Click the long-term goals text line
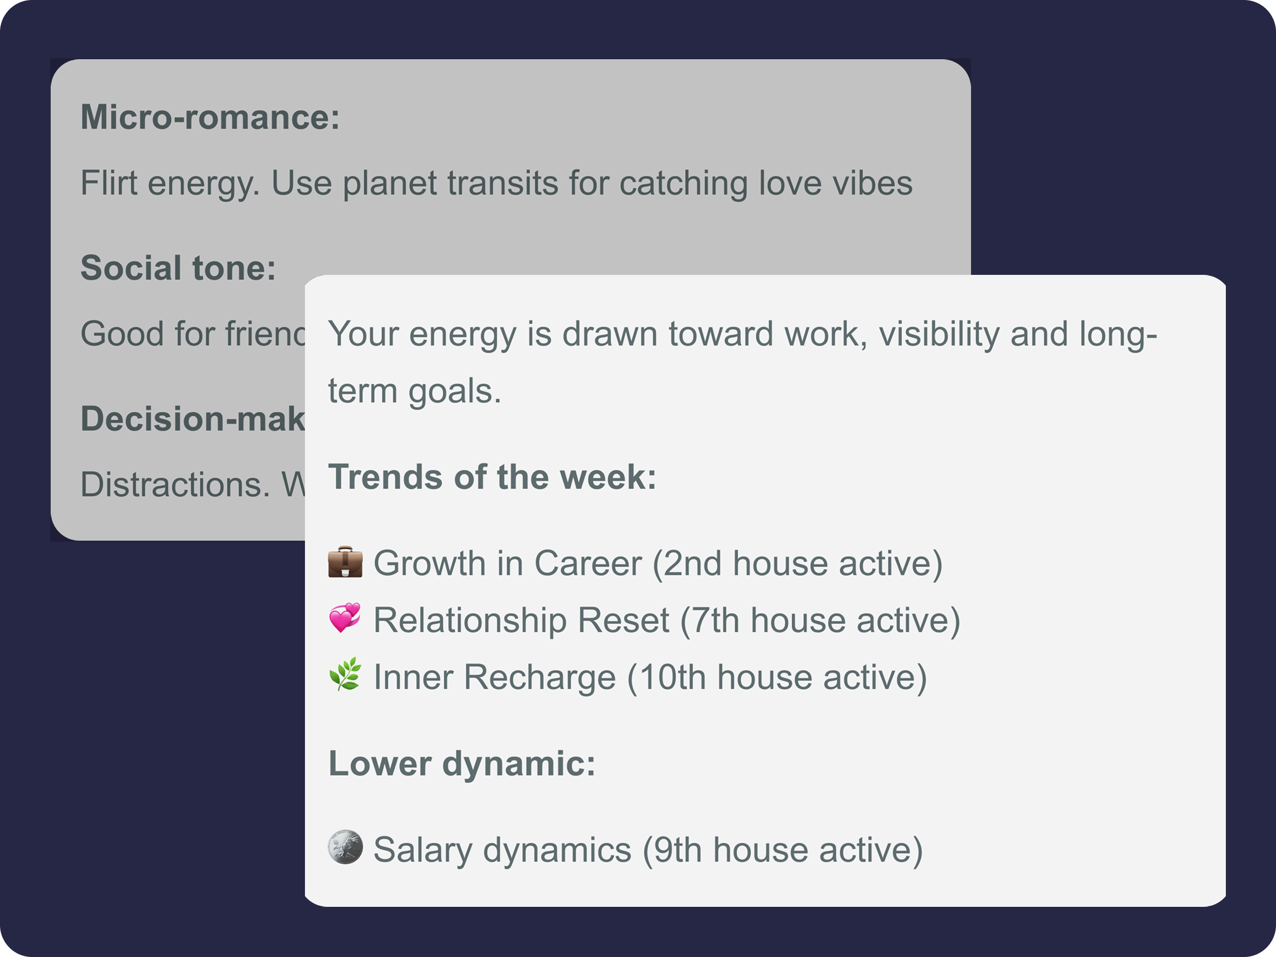Image resolution: width=1276 pixels, height=957 pixels. pyautogui.click(x=414, y=391)
